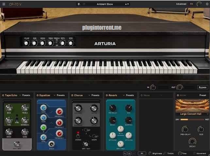Click Tape Echo Intensity knob
The width and height of the screenshot is (210, 156).
point(25,120)
